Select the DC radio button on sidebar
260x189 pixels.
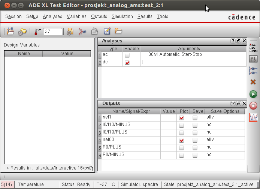click(250, 48)
